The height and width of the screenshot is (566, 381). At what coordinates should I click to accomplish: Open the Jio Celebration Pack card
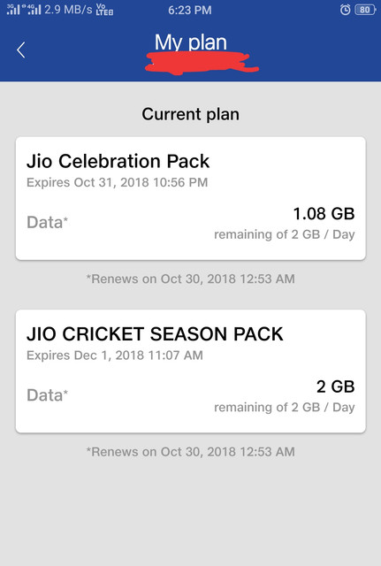[191, 198]
